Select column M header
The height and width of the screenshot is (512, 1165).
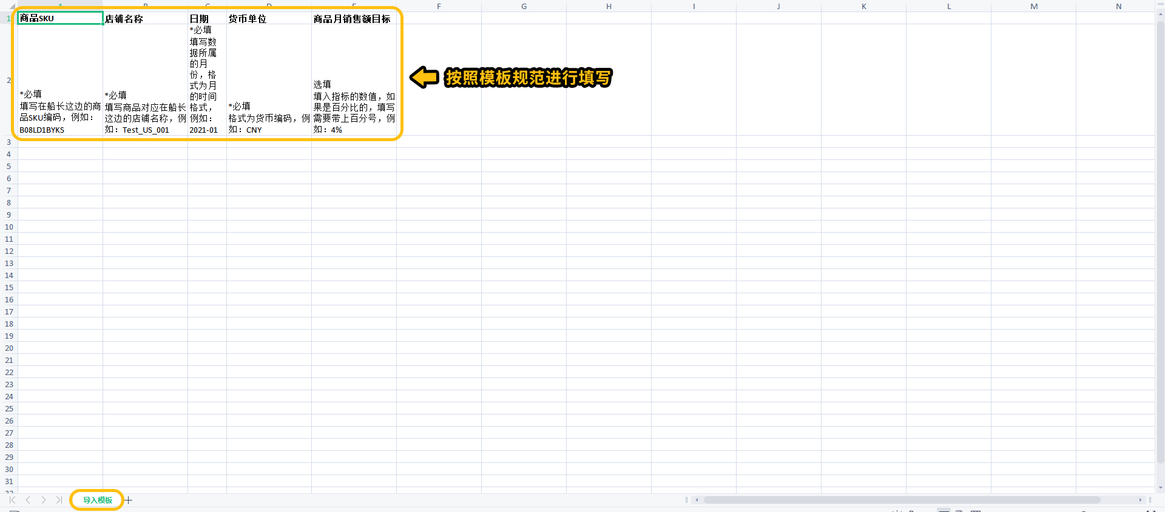point(1033,6)
